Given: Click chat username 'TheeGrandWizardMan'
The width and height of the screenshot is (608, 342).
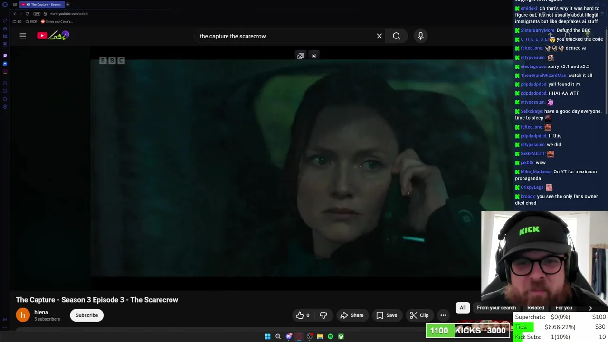Looking at the screenshot, I should tap(543, 76).
